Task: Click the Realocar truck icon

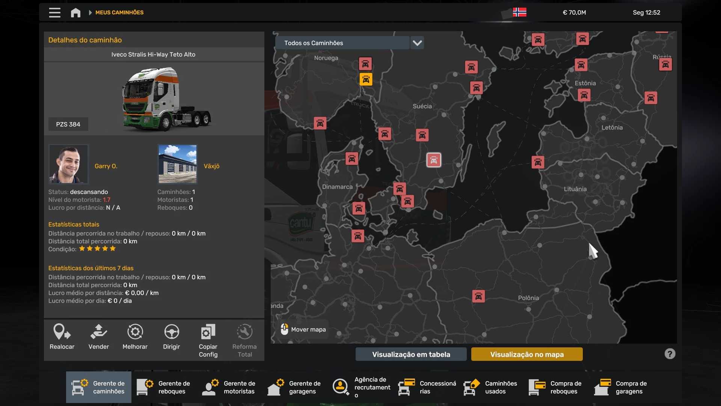Action: (x=62, y=332)
